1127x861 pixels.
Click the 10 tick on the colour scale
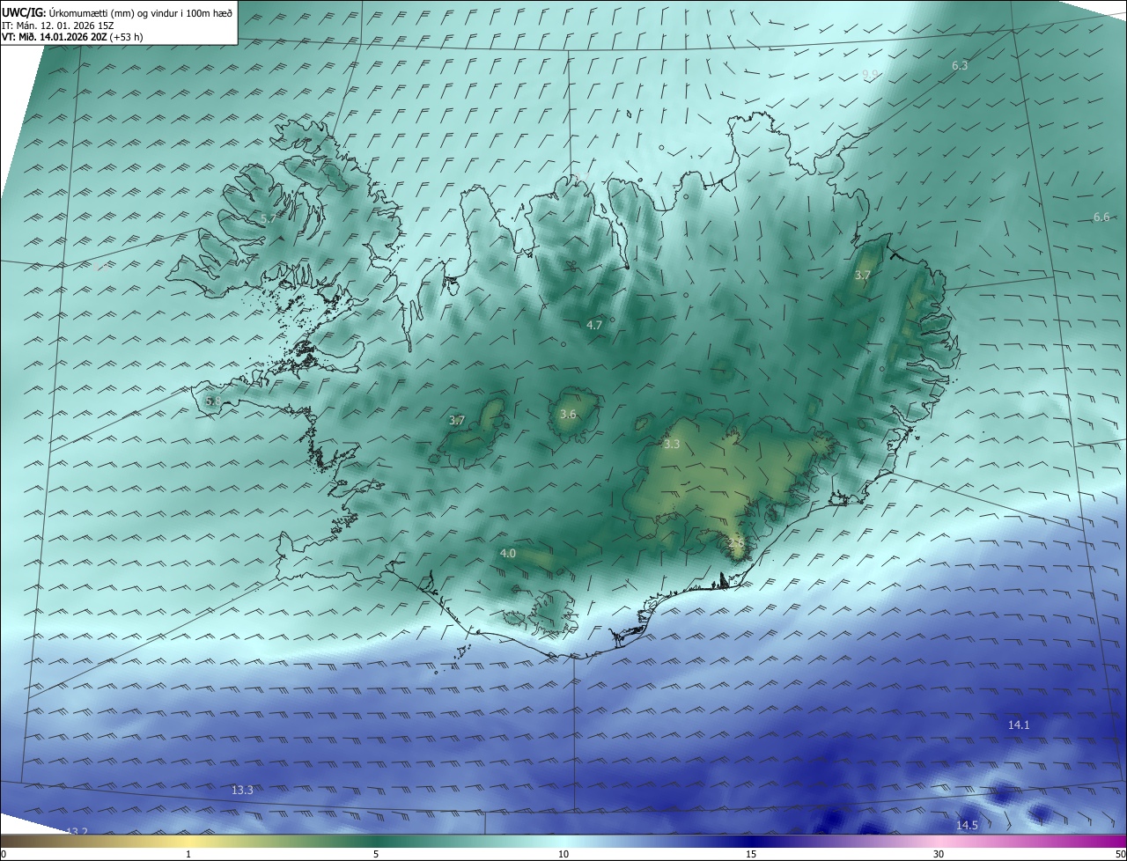pos(563,854)
